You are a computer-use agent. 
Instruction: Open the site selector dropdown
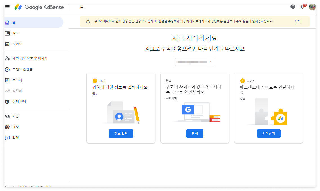(195, 62)
